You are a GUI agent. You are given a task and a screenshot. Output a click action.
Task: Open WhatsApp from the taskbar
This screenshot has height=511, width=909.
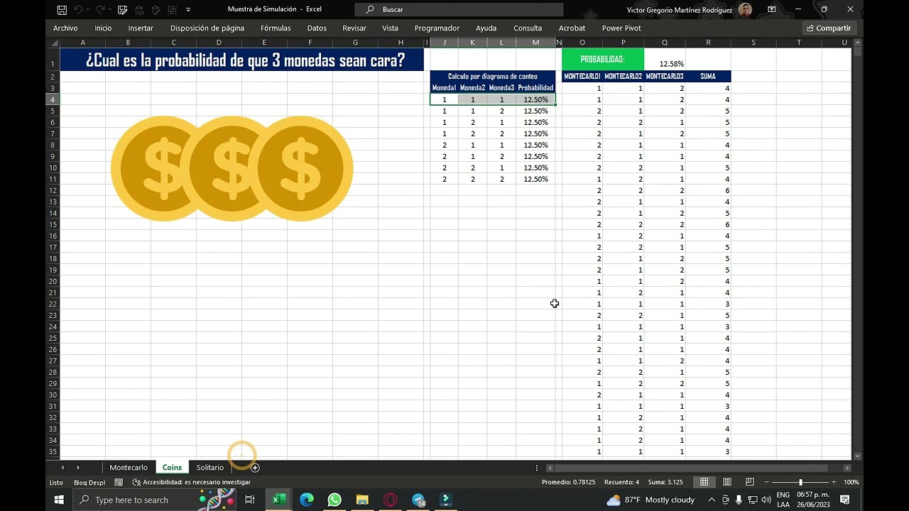tap(334, 500)
